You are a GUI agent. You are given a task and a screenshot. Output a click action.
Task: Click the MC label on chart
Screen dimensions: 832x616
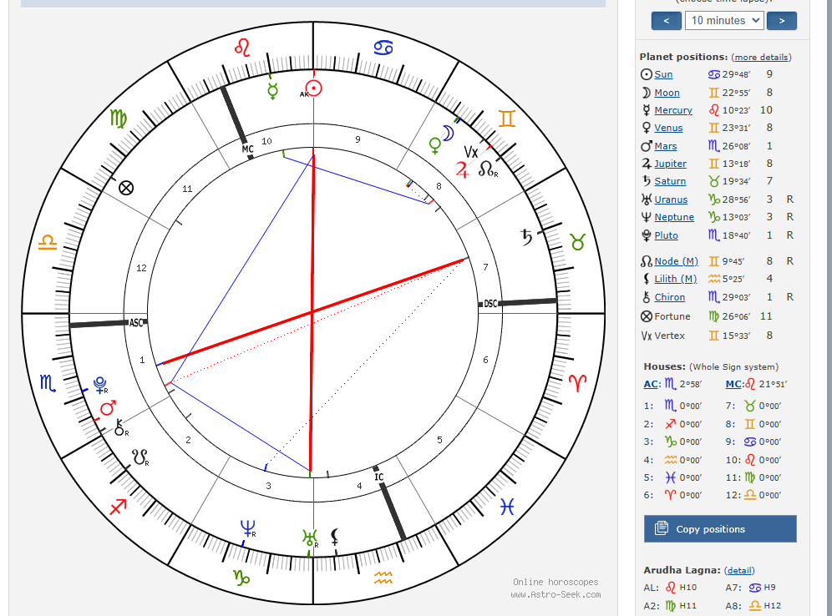pyautogui.click(x=248, y=149)
